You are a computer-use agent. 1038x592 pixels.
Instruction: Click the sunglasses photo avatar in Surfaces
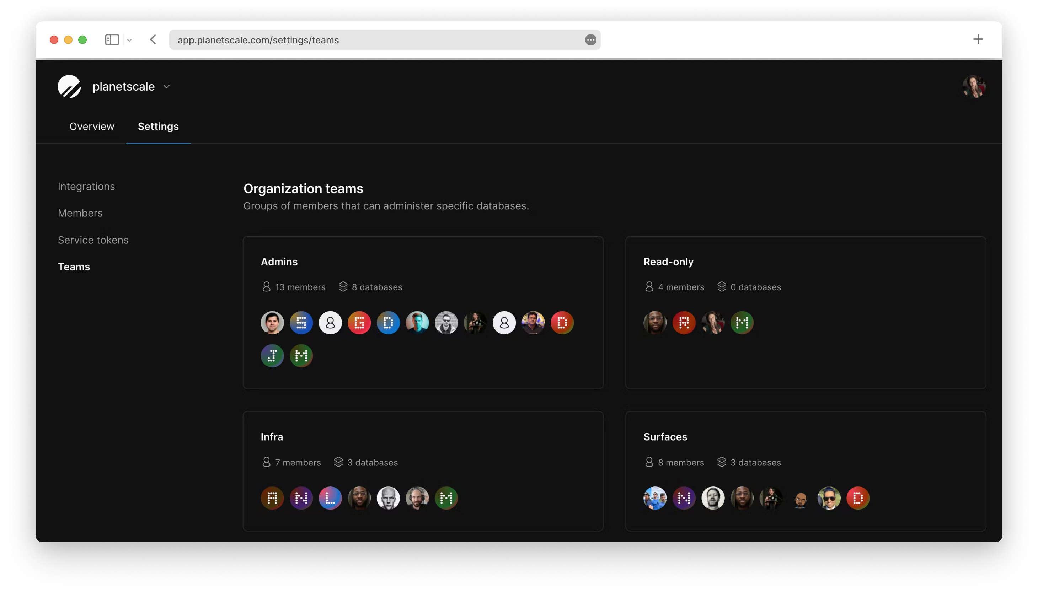pyautogui.click(x=829, y=498)
